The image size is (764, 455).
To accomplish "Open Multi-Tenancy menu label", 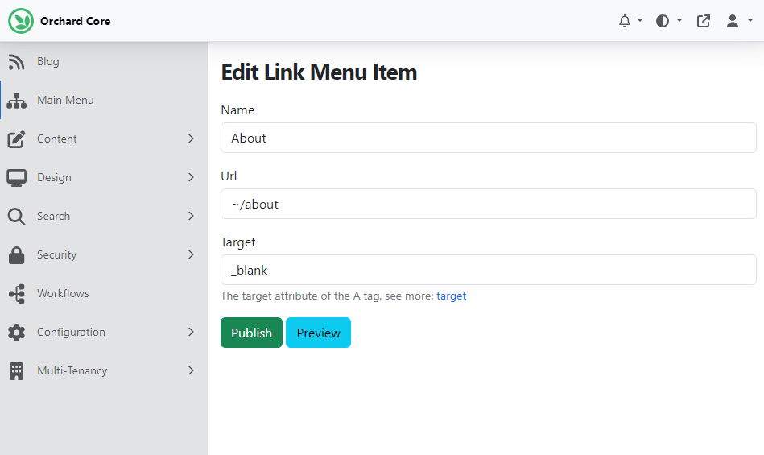I will [x=72, y=370].
